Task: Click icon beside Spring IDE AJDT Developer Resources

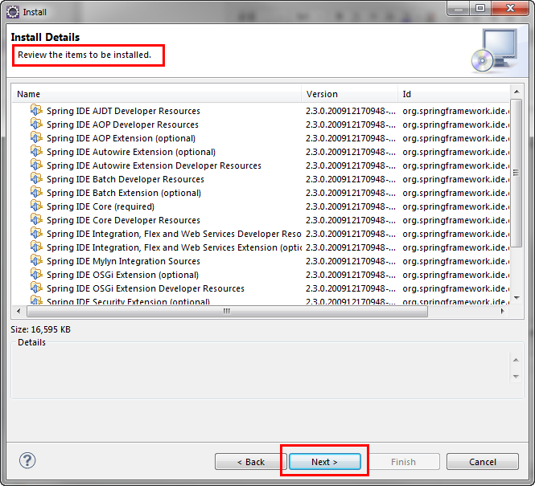Action: click(x=36, y=110)
